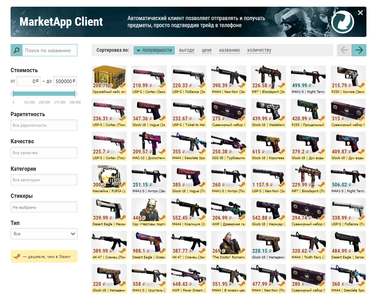Viewport: 389px width, 295px height.
Task: Open Glock-18 Неонуар priced 542.88
Action: (x=268, y=213)
